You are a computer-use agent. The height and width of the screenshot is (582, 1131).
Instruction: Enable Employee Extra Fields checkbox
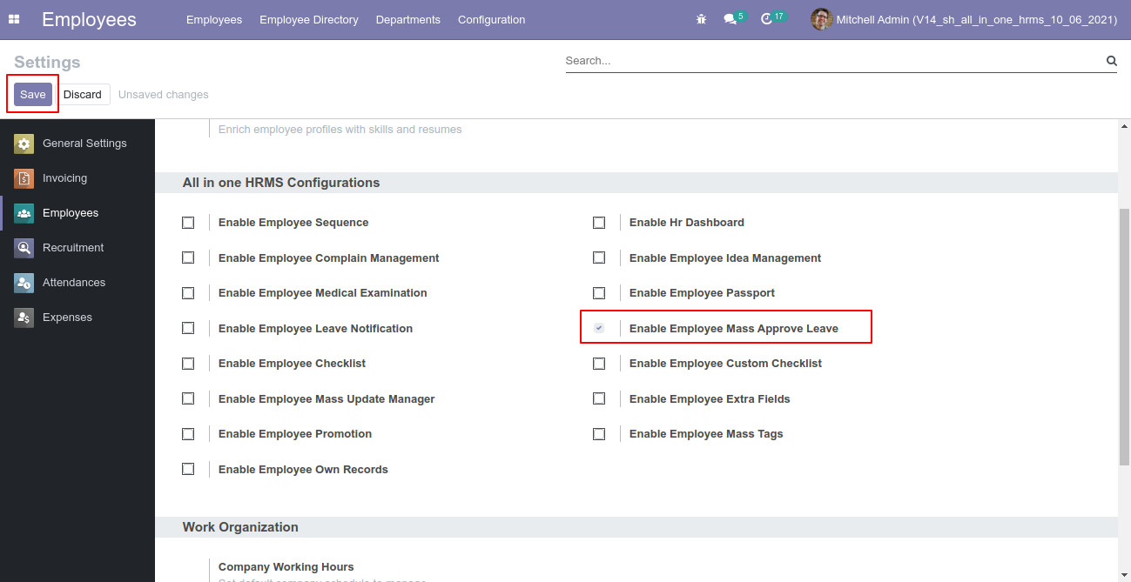[599, 398]
